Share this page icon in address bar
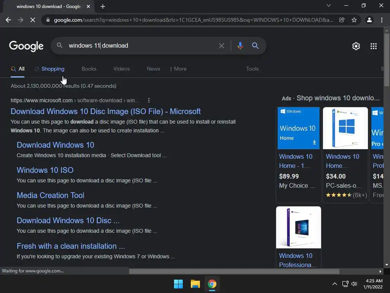The image size is (390, 293). (342, 20)
